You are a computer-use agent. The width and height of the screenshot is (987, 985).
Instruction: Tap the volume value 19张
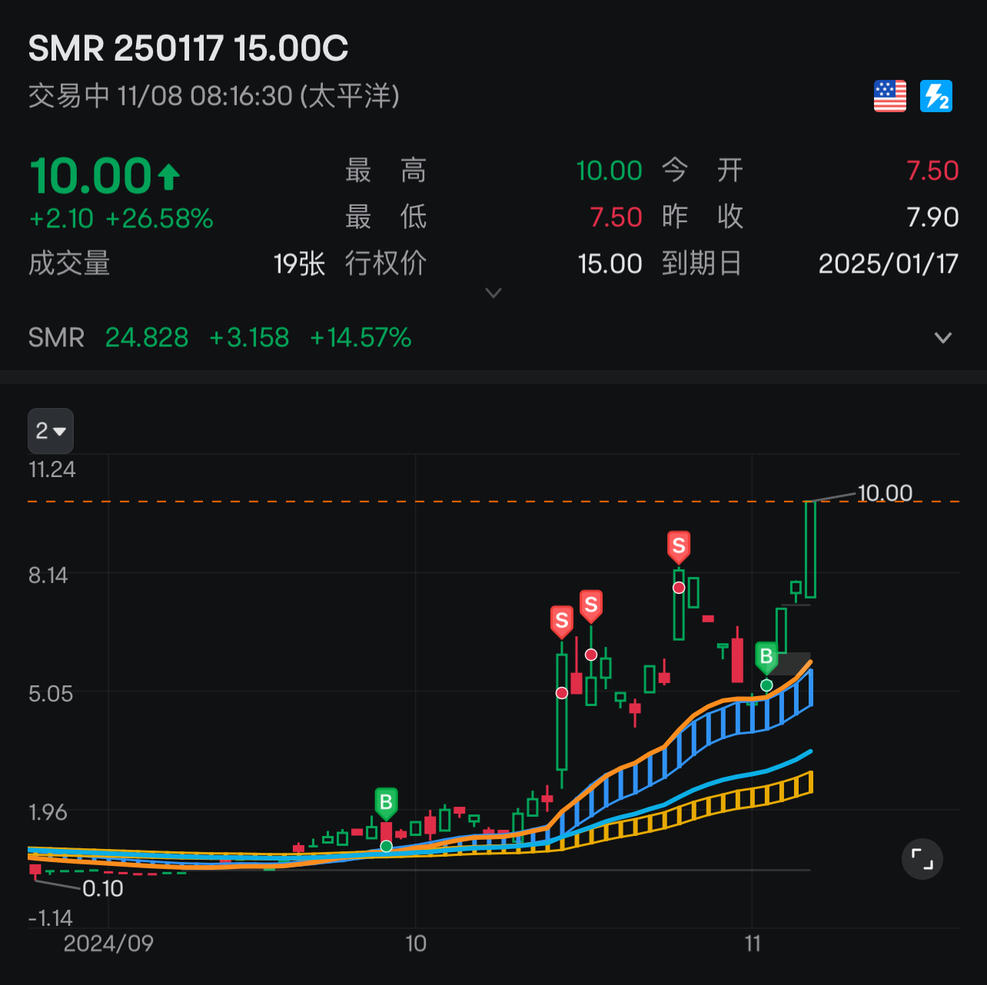click(x=300, y=264)
